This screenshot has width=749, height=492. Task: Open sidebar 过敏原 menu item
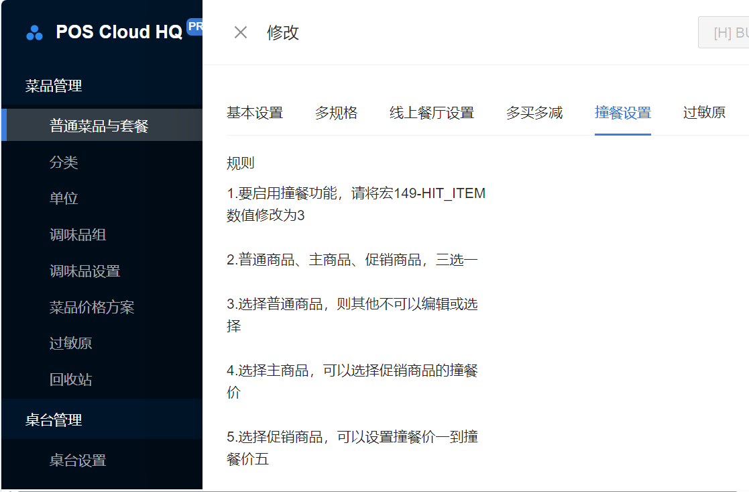point(70,344)
